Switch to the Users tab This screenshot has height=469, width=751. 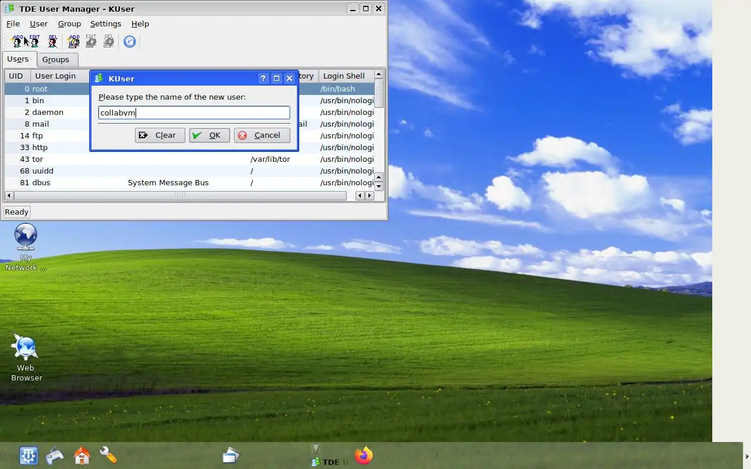point(18,59)
